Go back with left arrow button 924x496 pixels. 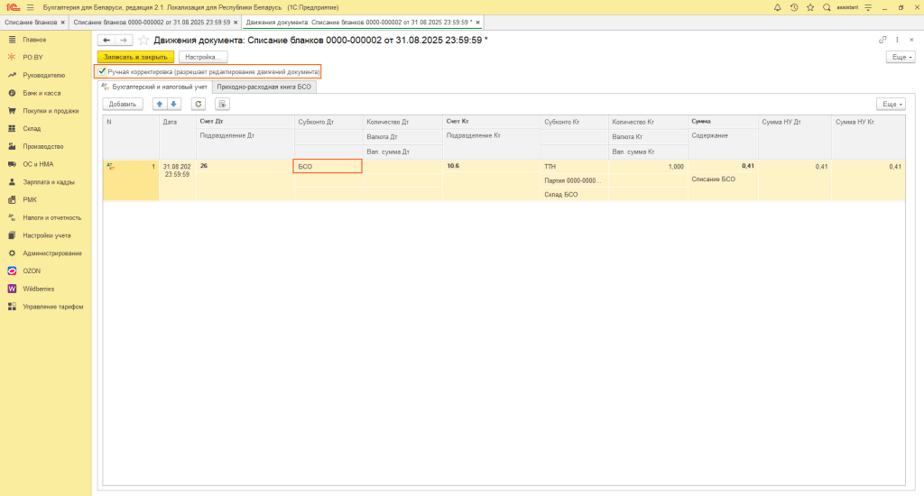[106, 40]
